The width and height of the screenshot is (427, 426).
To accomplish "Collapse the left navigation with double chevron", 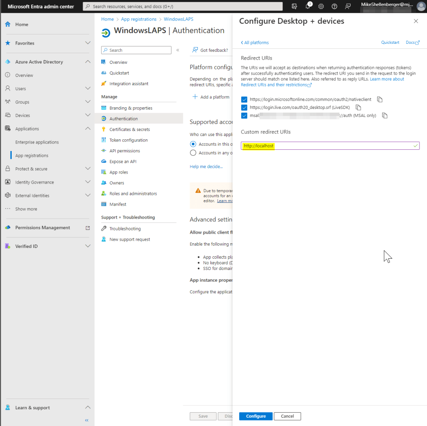I will [87, 420].
